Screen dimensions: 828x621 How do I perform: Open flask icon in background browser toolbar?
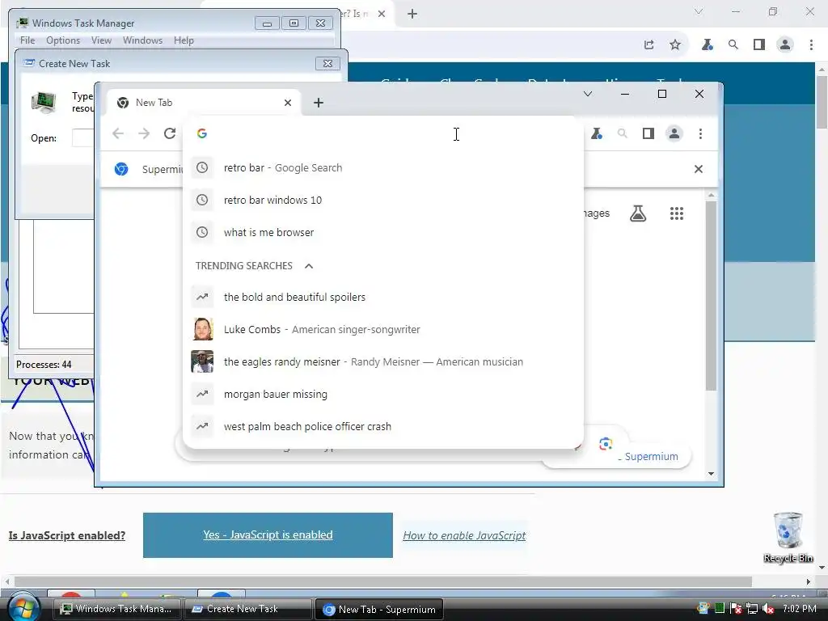tap(707, 45)
